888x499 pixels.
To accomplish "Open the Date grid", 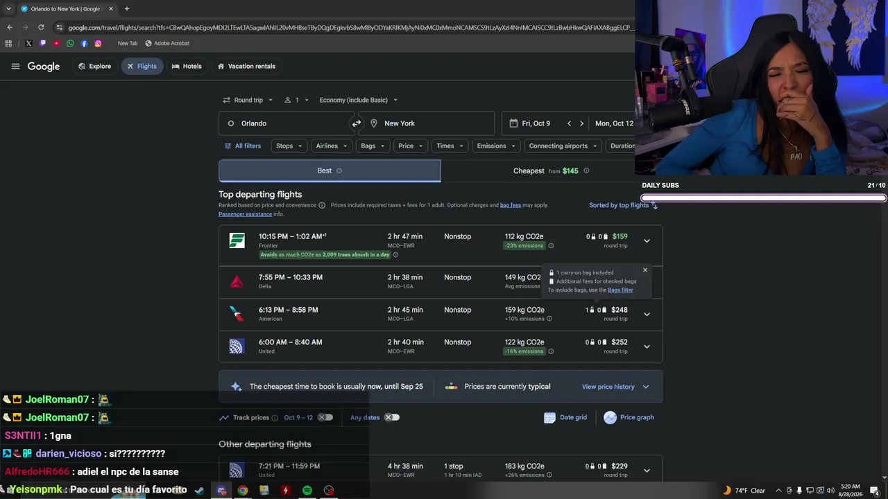I will (x=565, y=417).
